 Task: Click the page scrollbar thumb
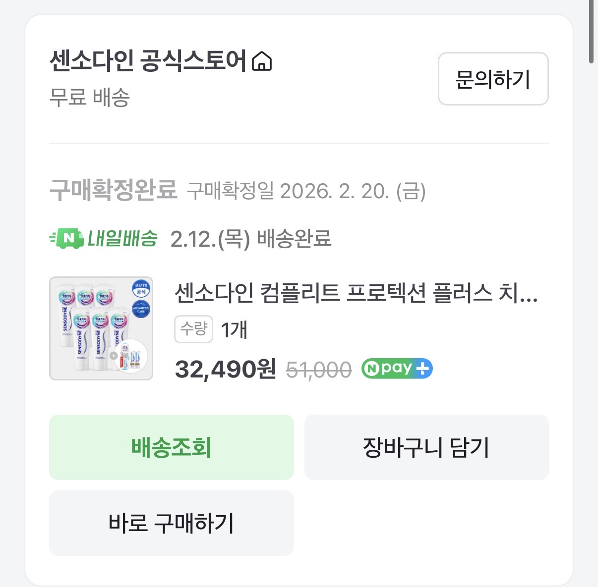pos(591,32)
